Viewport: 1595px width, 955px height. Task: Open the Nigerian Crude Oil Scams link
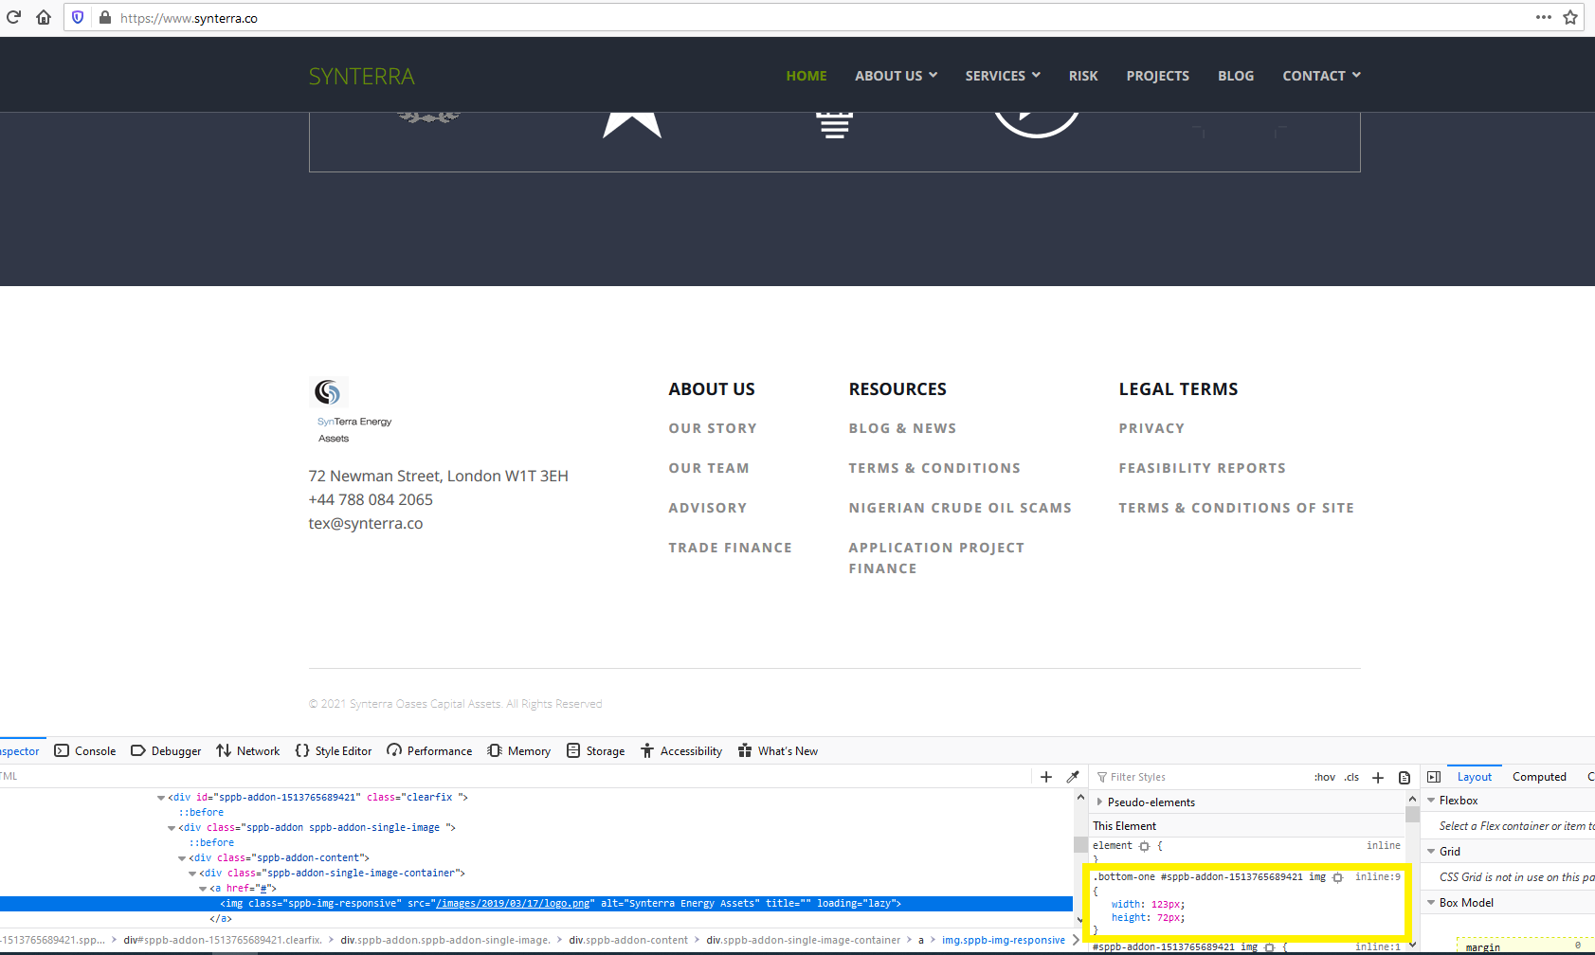click(959, 508)
